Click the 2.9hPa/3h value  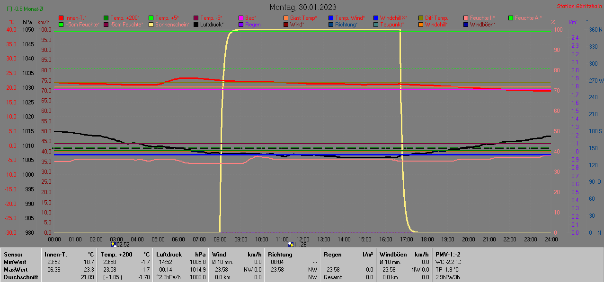447,277
